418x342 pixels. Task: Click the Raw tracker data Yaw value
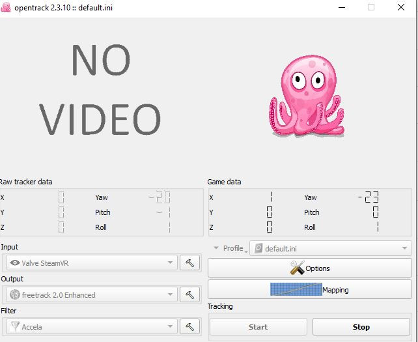point(159,197)
